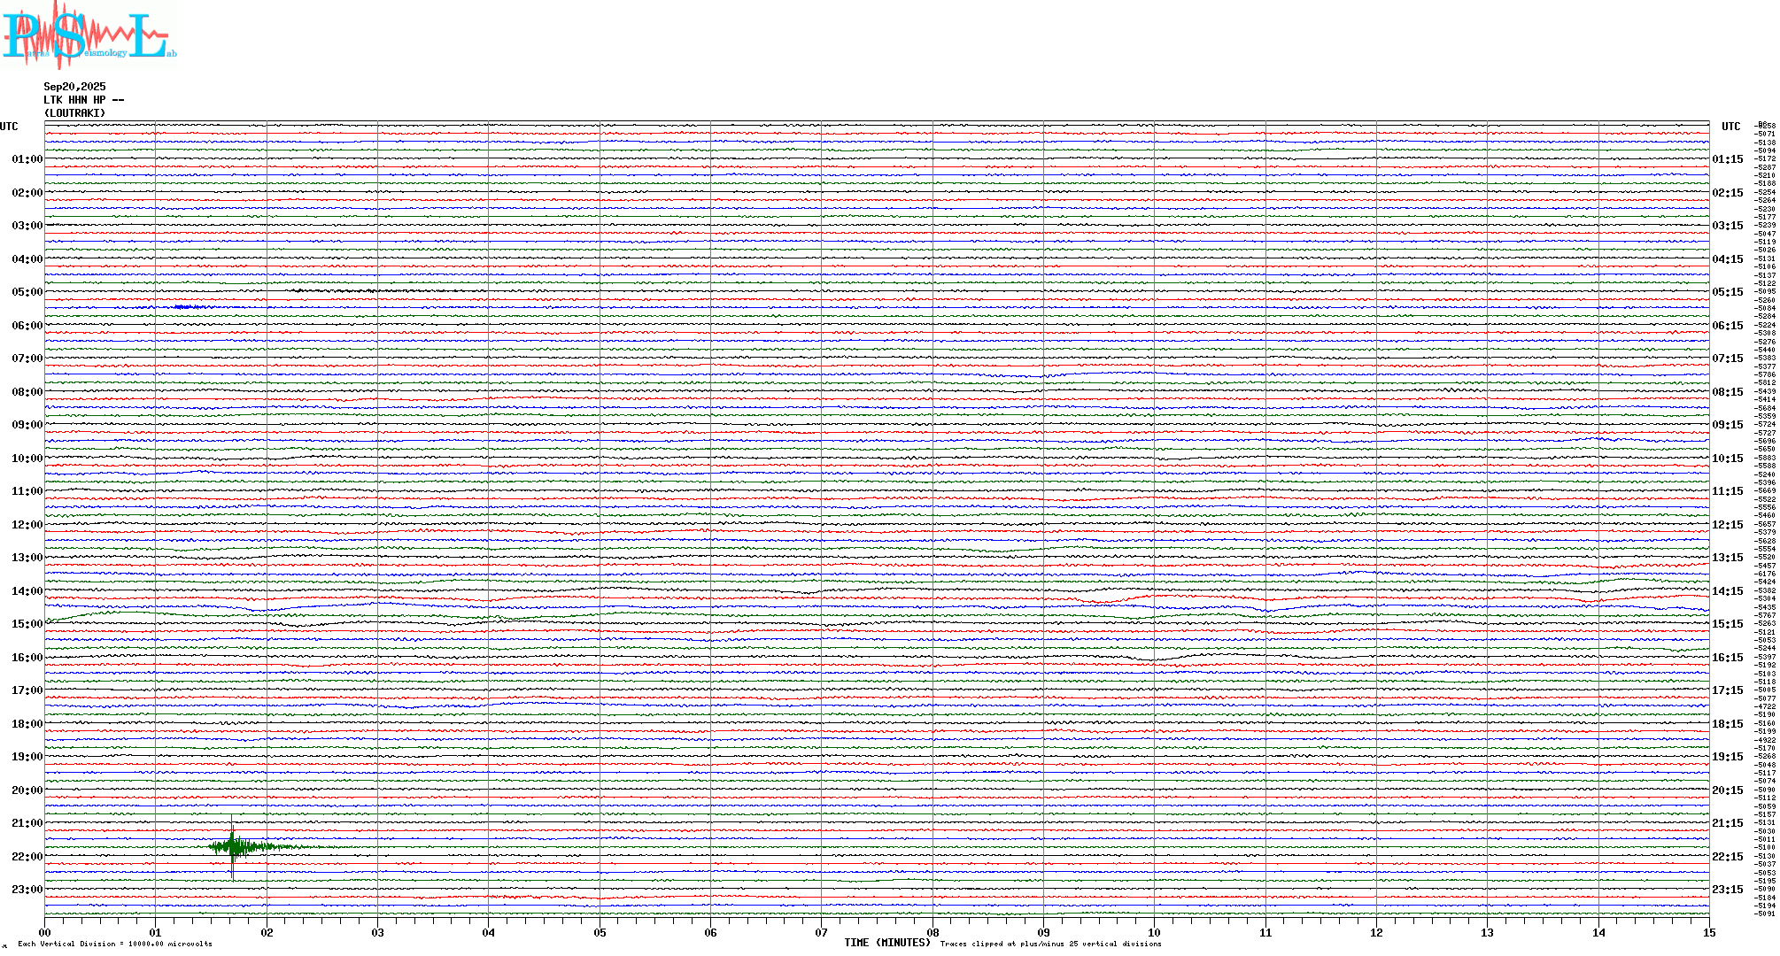The width and height of the screenshot is (1780, 956).
Task: Click the 'Each Vertical Division = 10000.00 microvolts' note
Action: click(115, 944)
